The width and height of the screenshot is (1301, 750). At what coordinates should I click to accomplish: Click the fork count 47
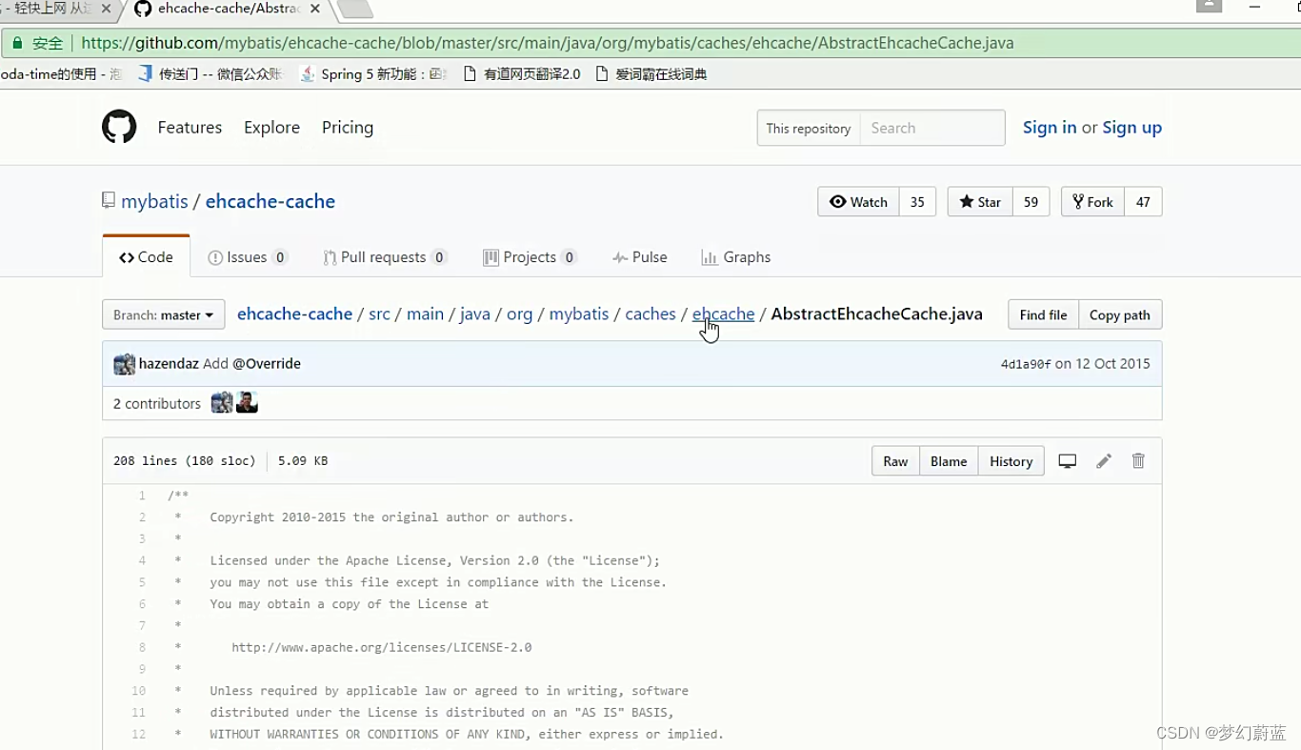click(x=1143, y=202)
